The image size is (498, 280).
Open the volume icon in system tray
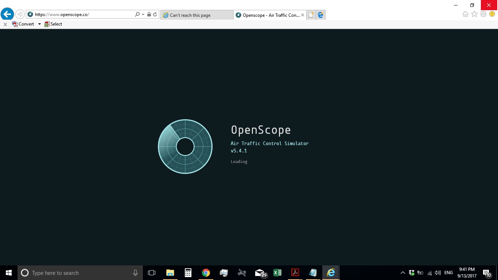pyautogui.click(x=437, y=272)
